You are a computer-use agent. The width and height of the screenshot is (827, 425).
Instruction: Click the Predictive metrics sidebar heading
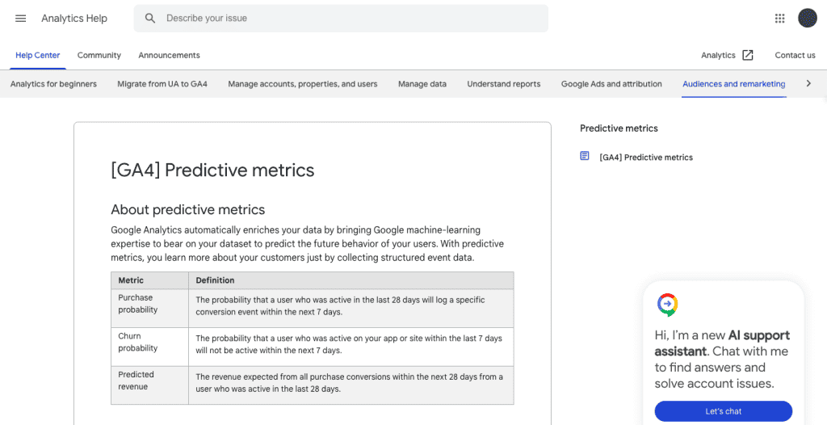pyautogui.click(x=619, y=128)
